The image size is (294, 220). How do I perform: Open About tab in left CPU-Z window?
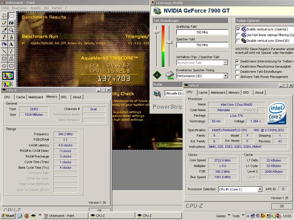[77, 97]
